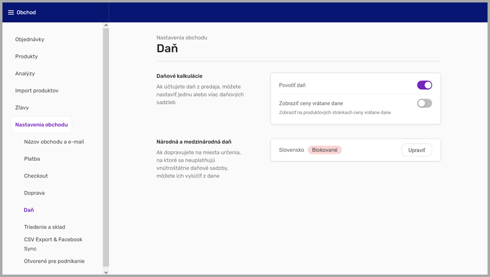Image resolution: width=490 pixels, height=277 pixels.
Task: Disable the Povoliť daň toggle
Action: point(424,85)
